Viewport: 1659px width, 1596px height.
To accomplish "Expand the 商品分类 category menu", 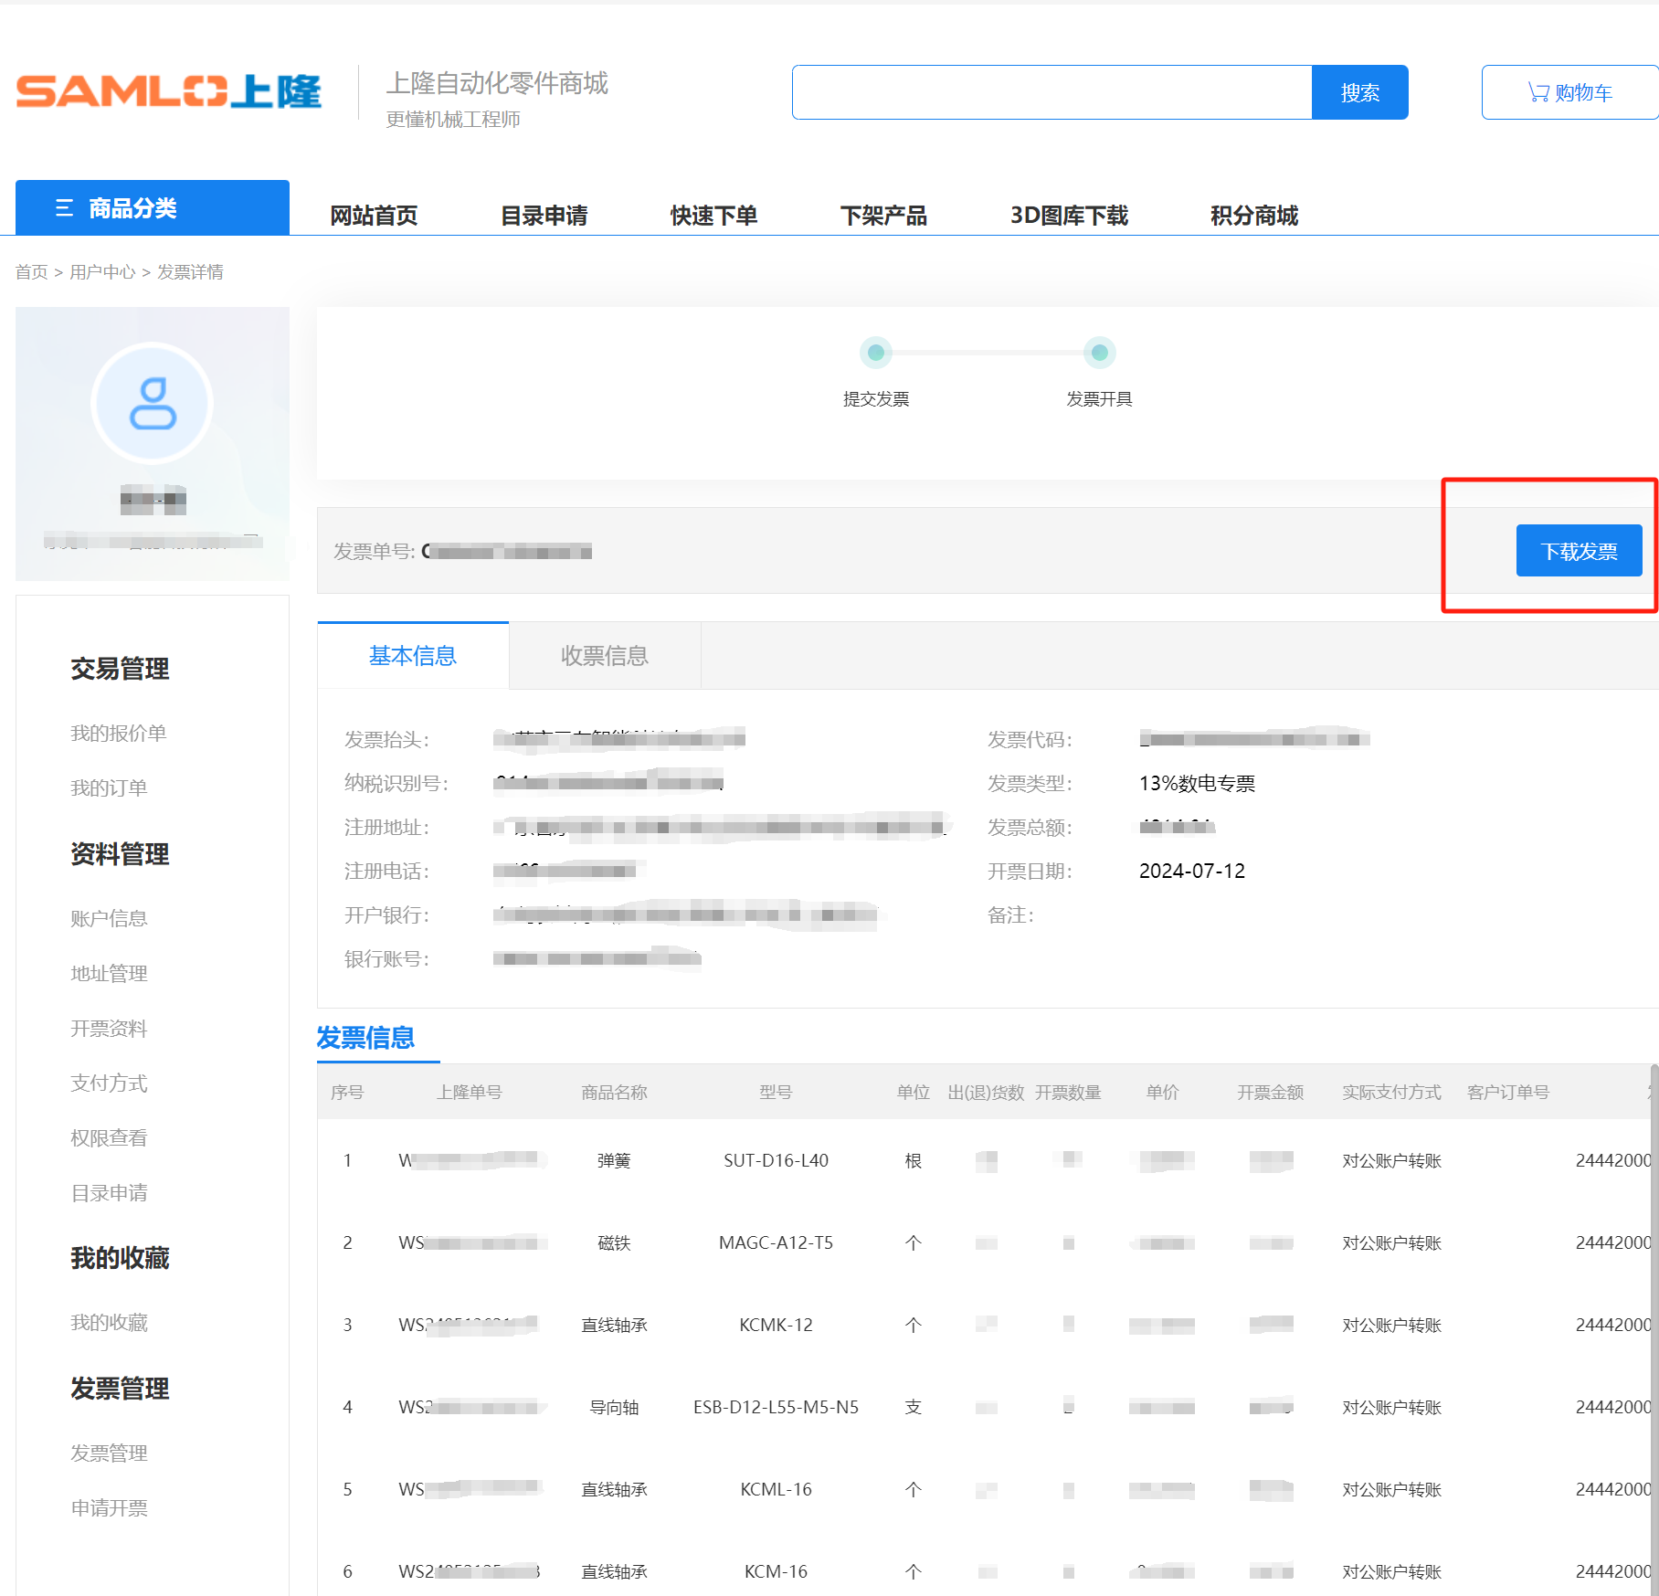I will point(153,208).
